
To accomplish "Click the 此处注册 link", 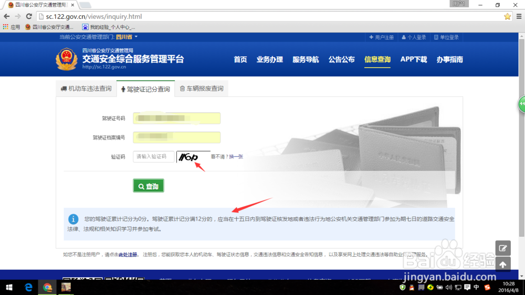I will 128,255.
